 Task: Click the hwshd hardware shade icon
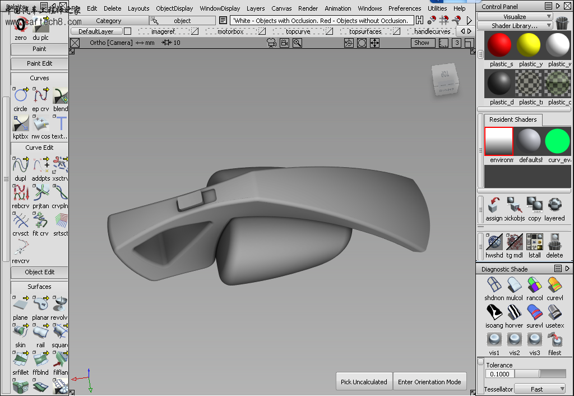pos(494,242)
